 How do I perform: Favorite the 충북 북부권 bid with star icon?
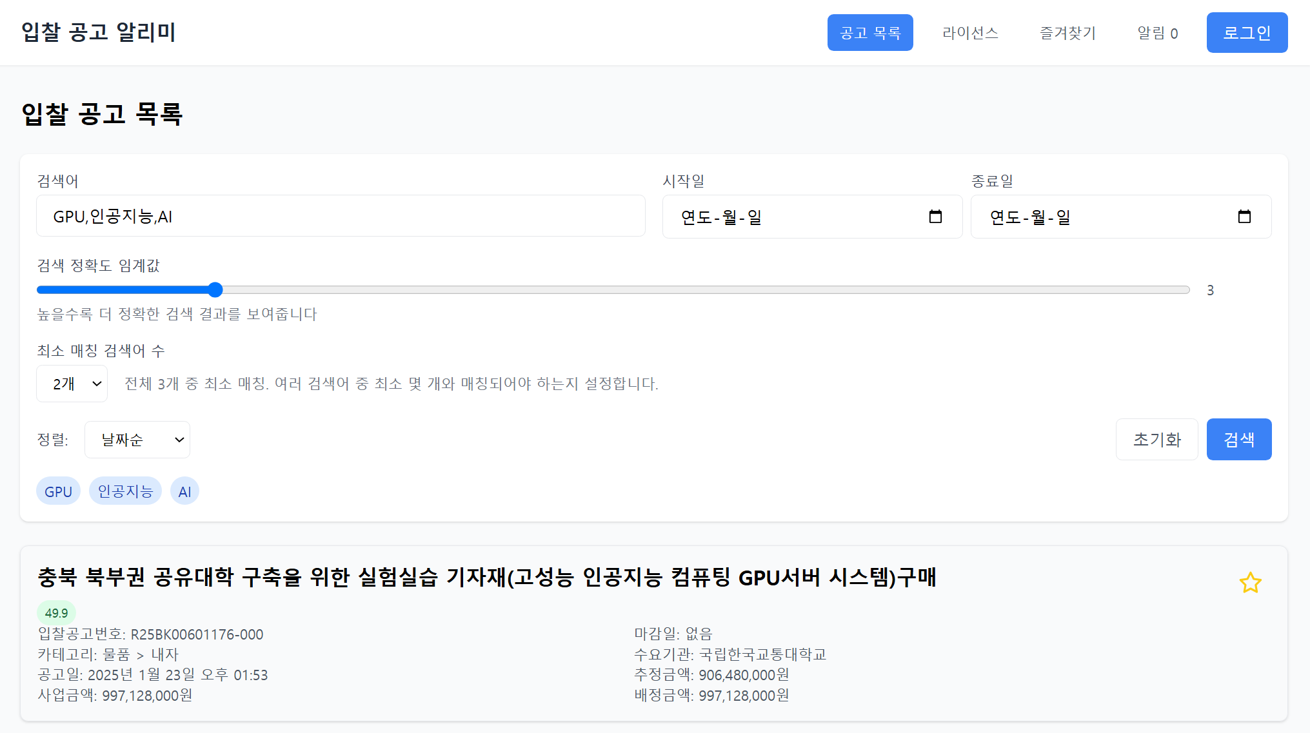coord(1250,583)
